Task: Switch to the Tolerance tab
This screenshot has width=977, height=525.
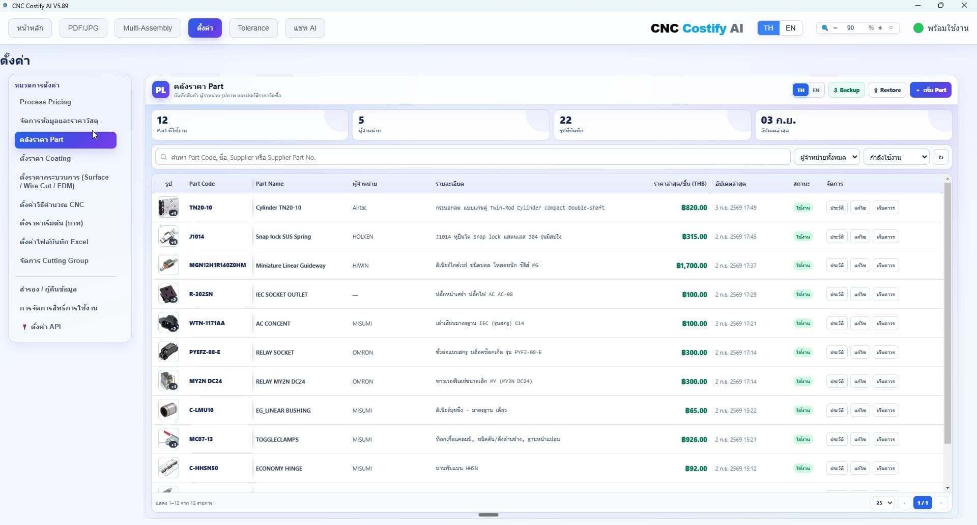Action: pyautogui.click(x=253, y=28)
